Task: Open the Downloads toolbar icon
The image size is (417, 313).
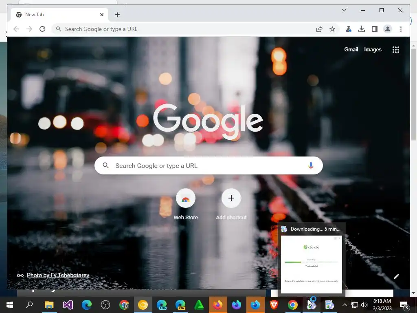Action: (362, 29)
